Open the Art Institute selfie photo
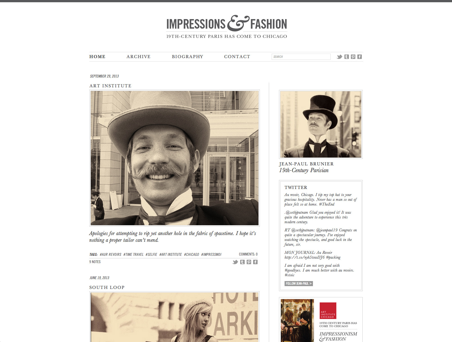Image resolution: width=452 pixels, height=342 pixels. coord(174,158)
